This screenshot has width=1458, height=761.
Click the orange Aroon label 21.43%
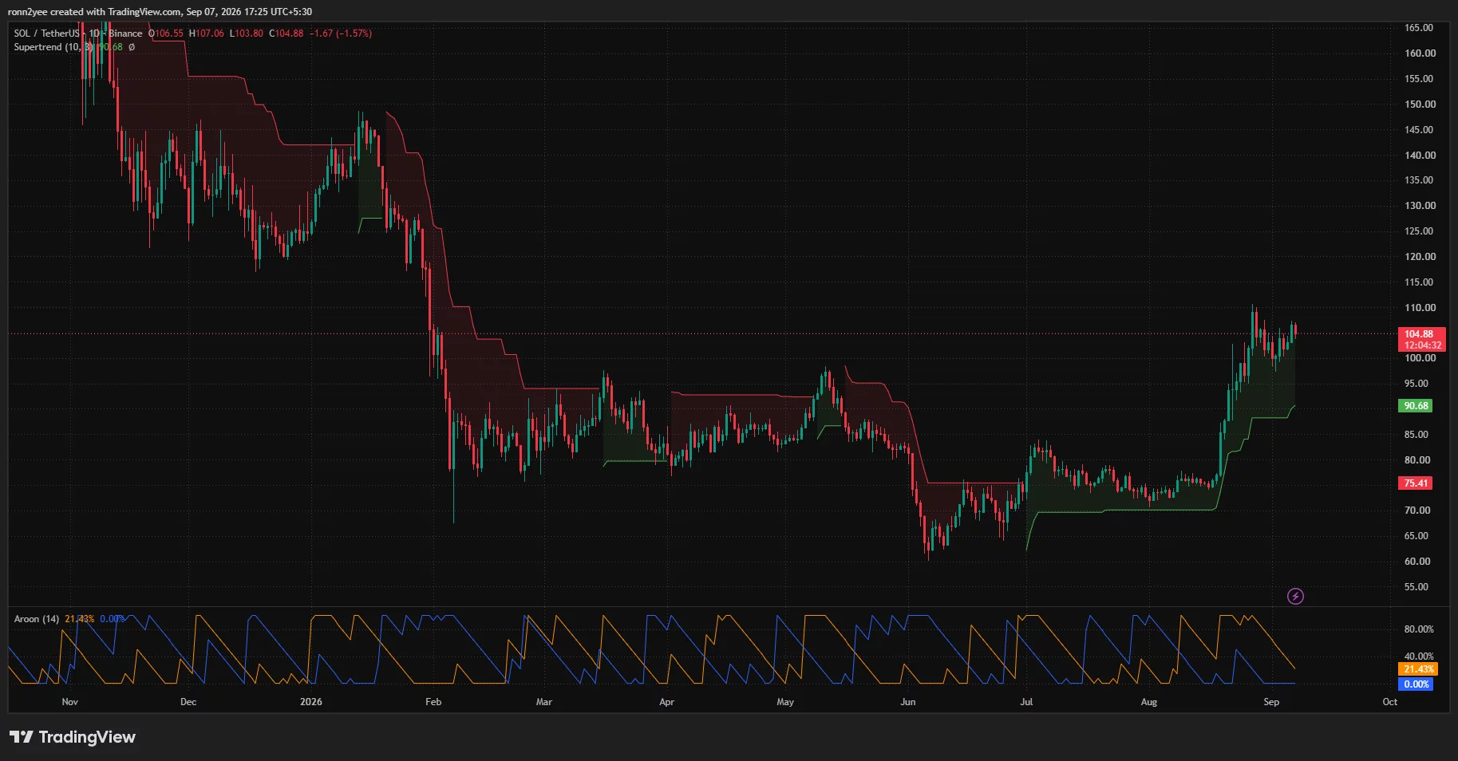tap(1419, 669)
